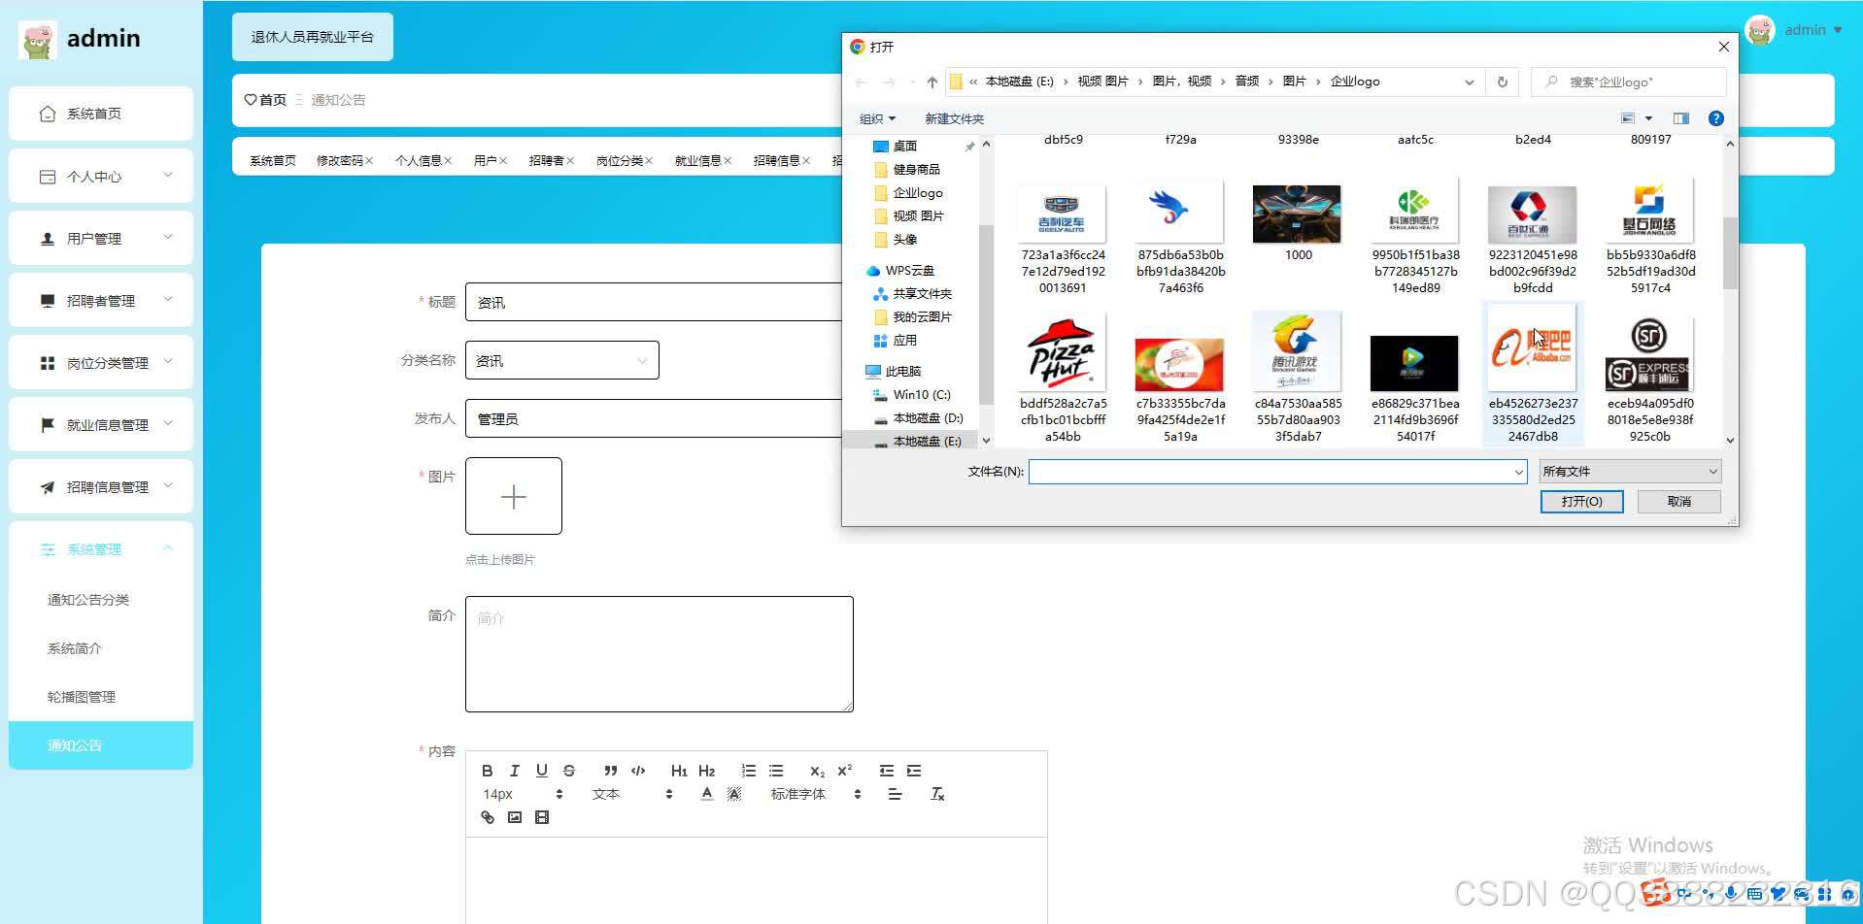This screenshot has width=1863, height=924.
Task: Click the 打开(O) button
Action: [x=1581, y=501]
